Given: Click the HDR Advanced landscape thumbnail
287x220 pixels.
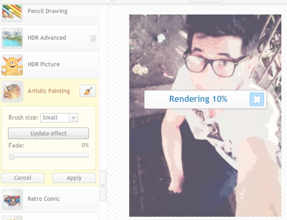Looking at the screenshot, I should [12, 38].
